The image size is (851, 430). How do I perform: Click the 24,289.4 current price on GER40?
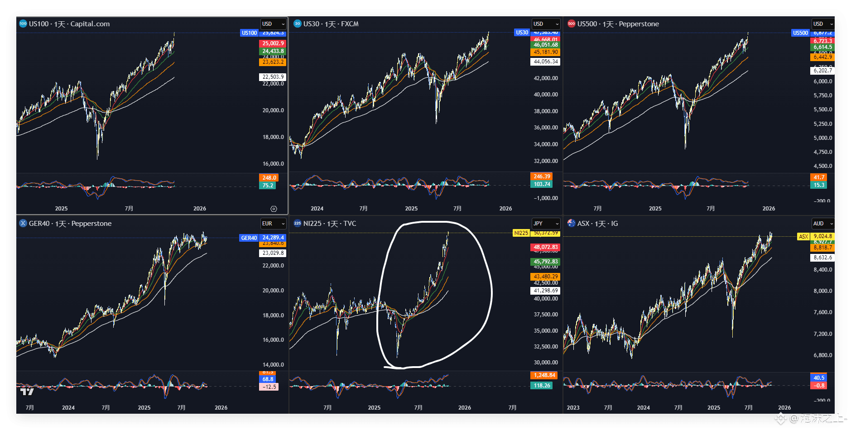click(273, 238)
